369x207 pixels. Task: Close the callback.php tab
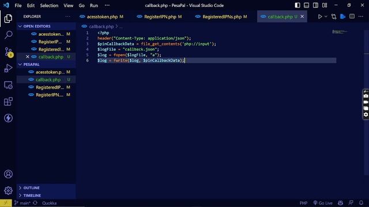302,17
